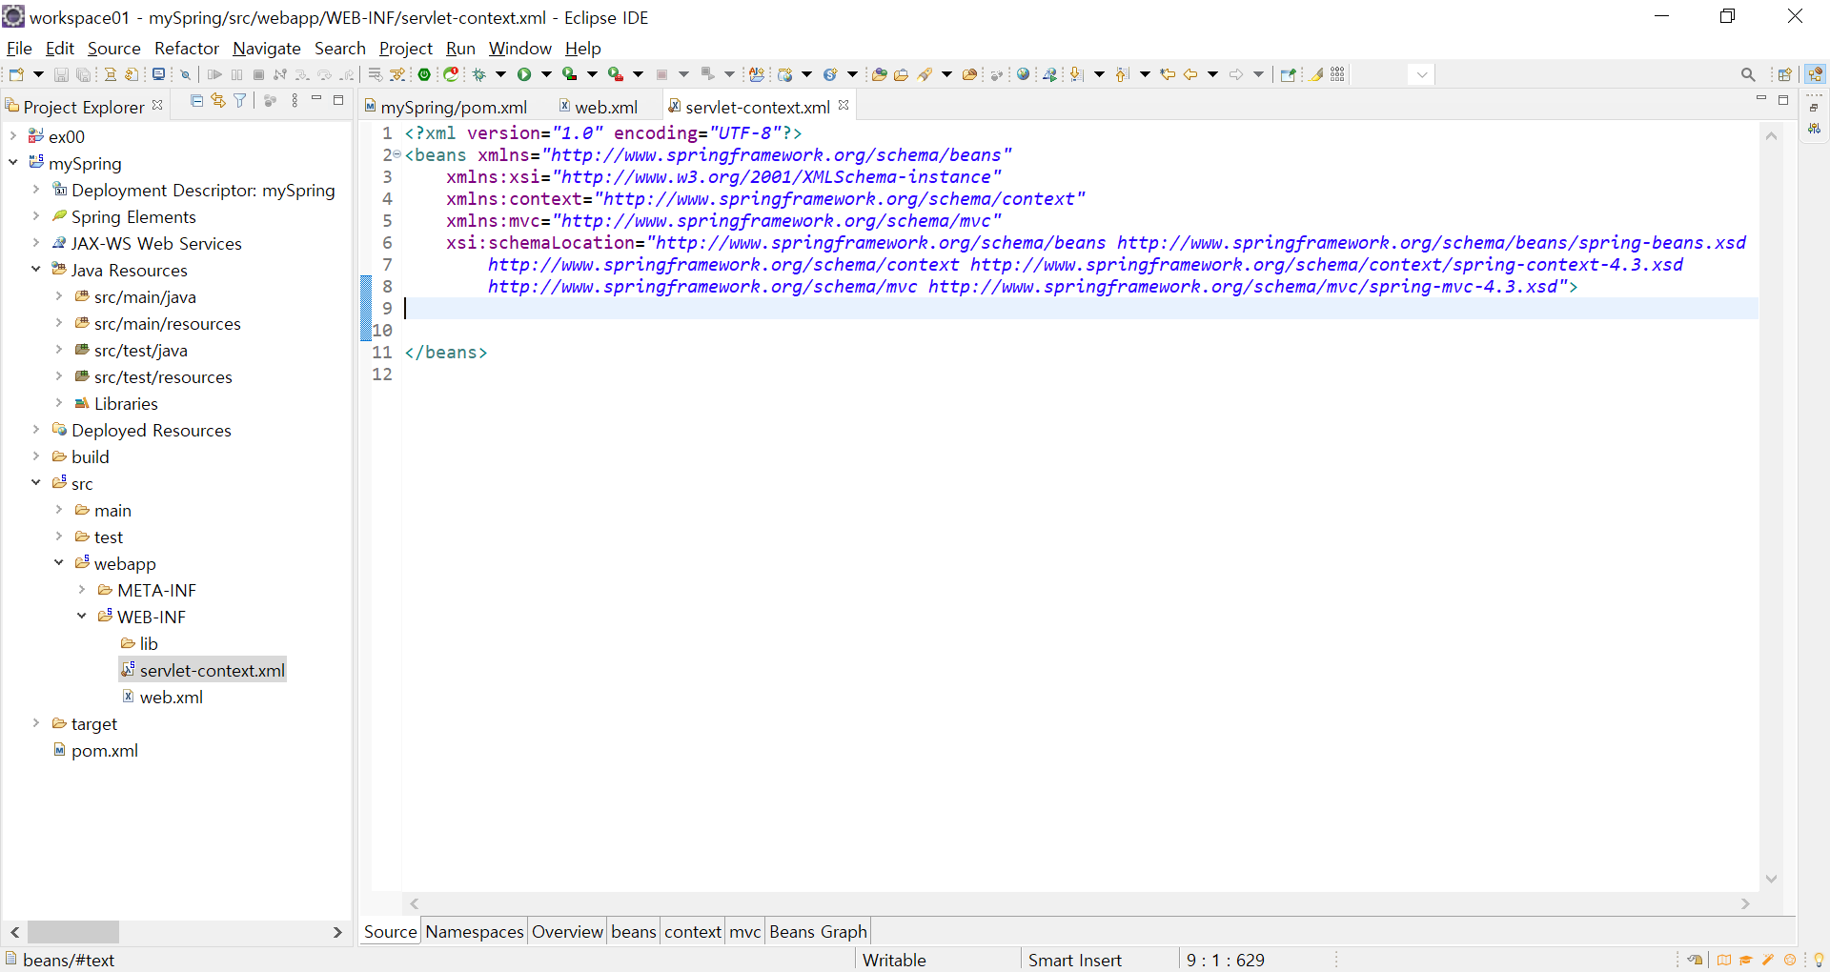1830x972 pixels.
Task: Toggle fold on the beans element at line 2
Action: tap(397, 154)
